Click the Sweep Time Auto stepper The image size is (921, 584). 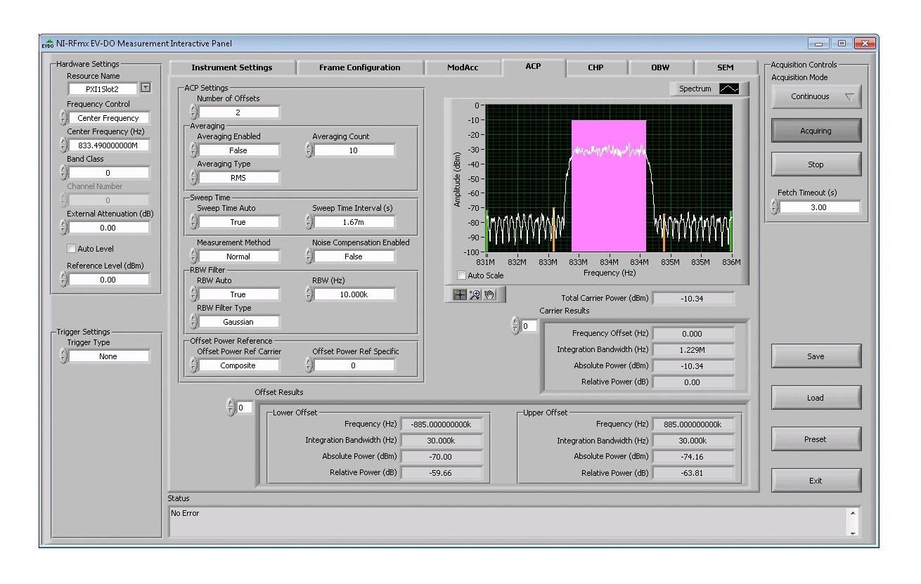click(x=194, y=222)
